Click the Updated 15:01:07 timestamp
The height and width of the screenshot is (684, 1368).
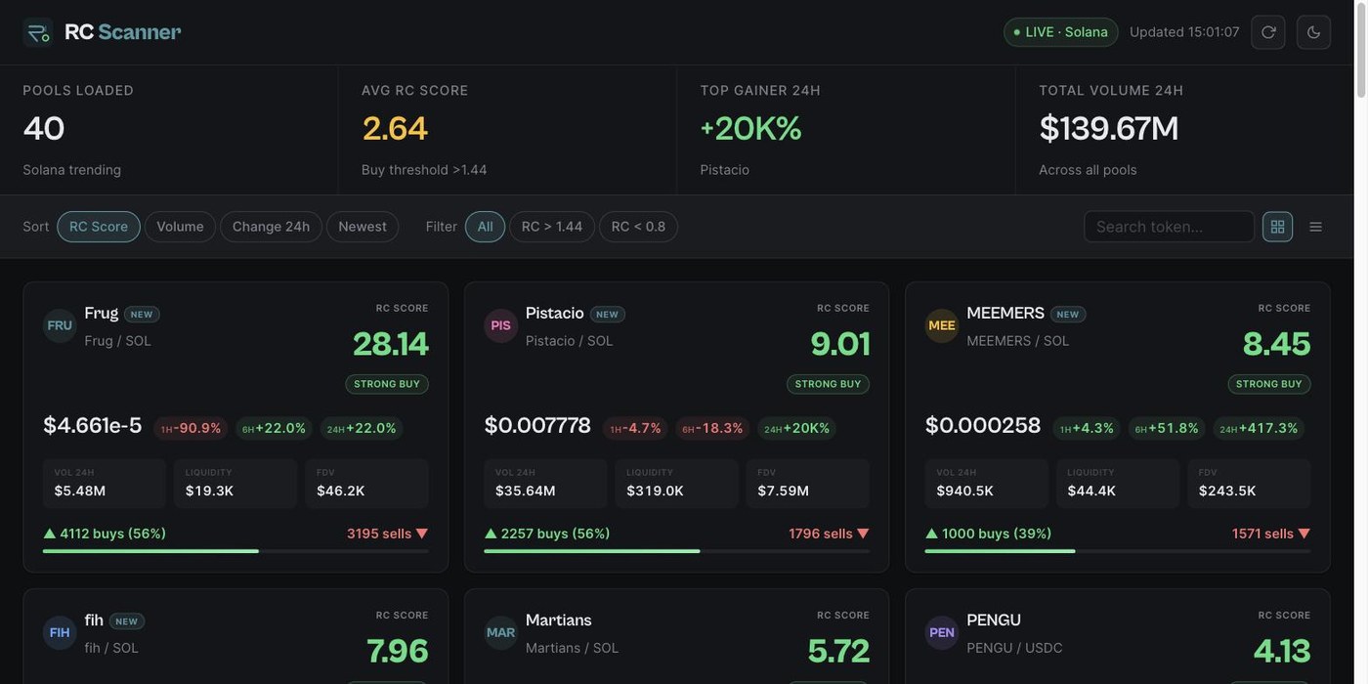click(1184, 32)
